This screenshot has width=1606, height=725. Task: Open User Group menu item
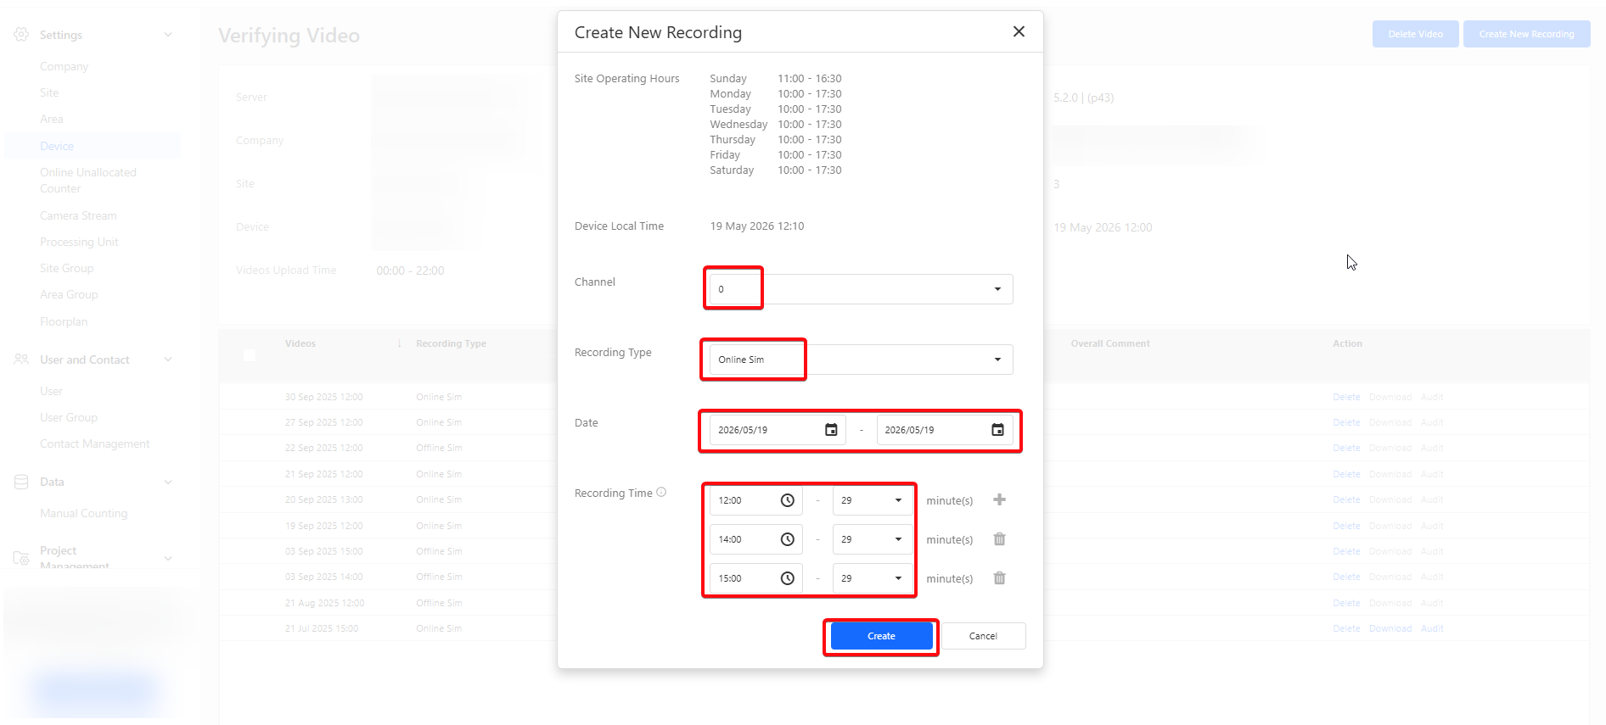coord(69,417)
